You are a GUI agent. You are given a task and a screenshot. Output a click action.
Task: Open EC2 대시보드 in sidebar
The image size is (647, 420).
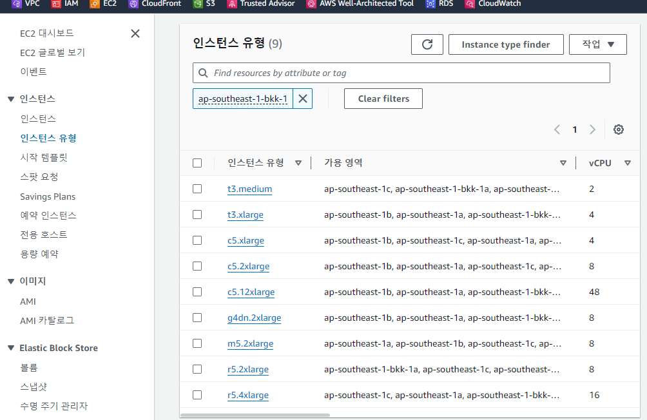[46, 33]
